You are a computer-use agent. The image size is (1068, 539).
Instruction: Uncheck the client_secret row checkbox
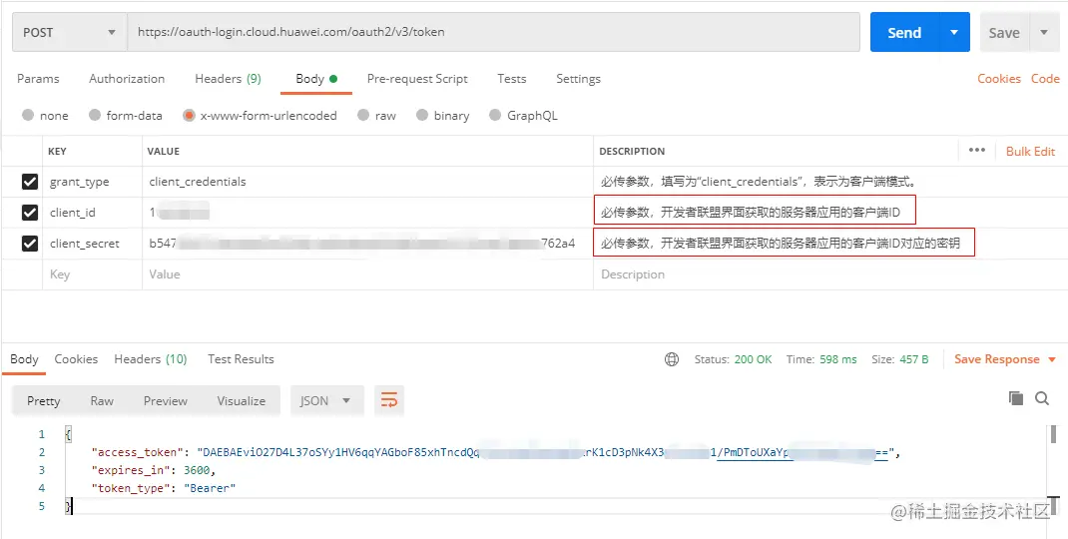click(x=29, y=244)
